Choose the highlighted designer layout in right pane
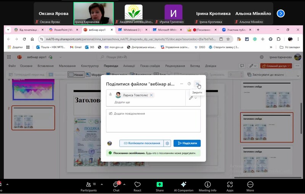This screenshot has width=305, height=194. [x=266, y=127]
